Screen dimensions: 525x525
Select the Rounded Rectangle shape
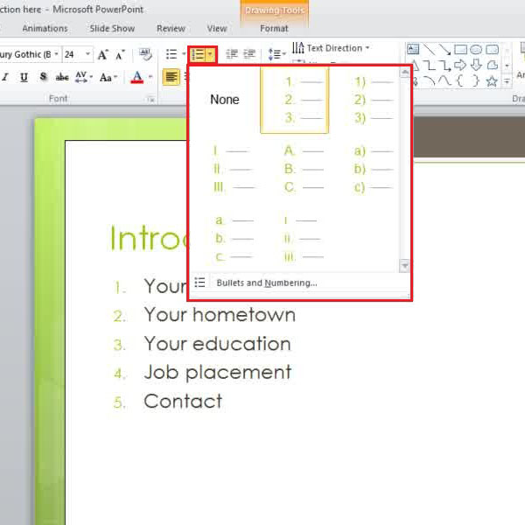point(492,50)
